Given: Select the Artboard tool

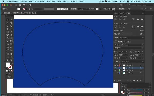Looking at the screenshot, I should (x=8, y=57).
